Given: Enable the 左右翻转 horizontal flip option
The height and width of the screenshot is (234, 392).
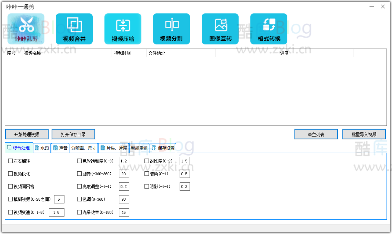Looking at the screenshot, I should tap(10, 161).
